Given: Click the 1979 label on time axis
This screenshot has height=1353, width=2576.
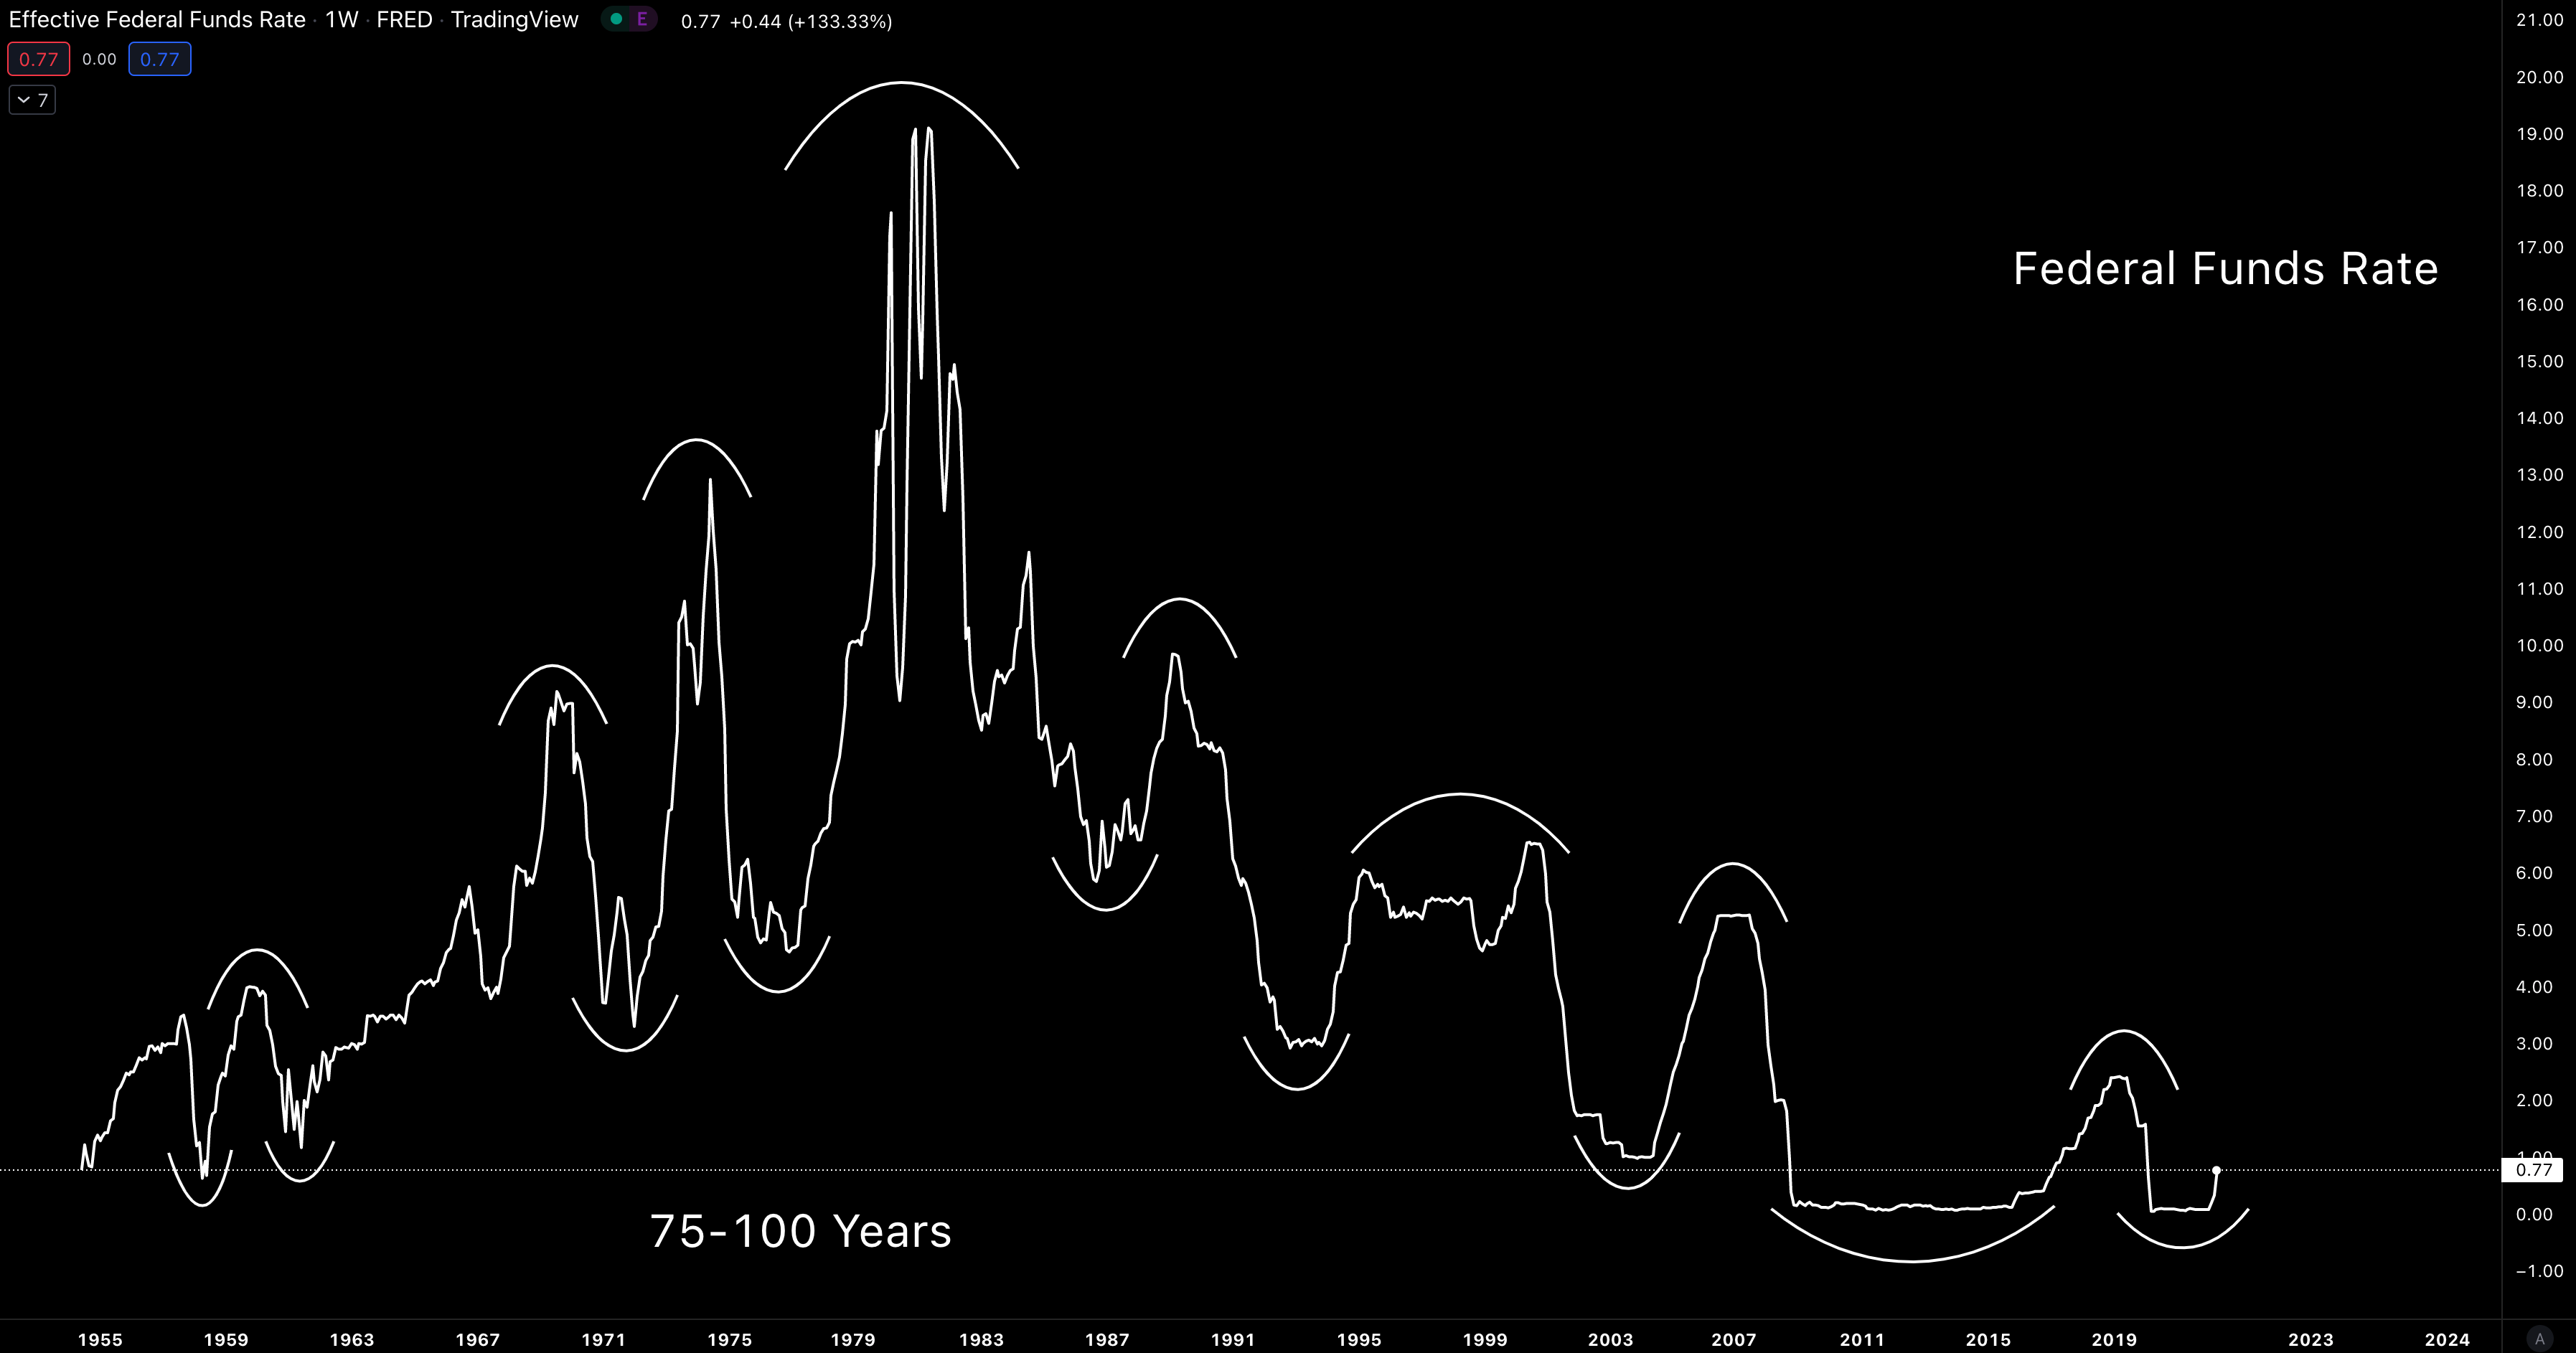Looking at the screenshot, I should 852,1339.
